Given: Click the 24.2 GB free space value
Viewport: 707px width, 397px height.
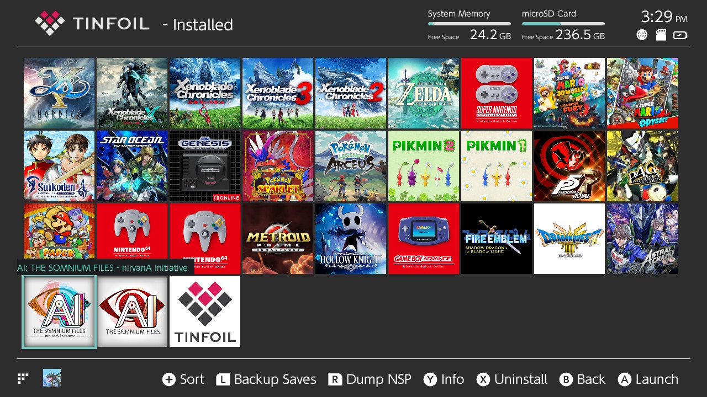Looking at the screenshot, I should click(x=490, y=35).
